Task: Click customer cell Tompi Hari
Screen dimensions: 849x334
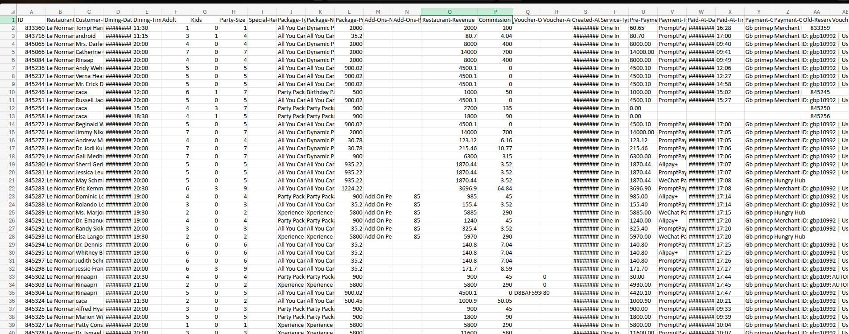Action: pyautogui.click(x=89, y=28)
